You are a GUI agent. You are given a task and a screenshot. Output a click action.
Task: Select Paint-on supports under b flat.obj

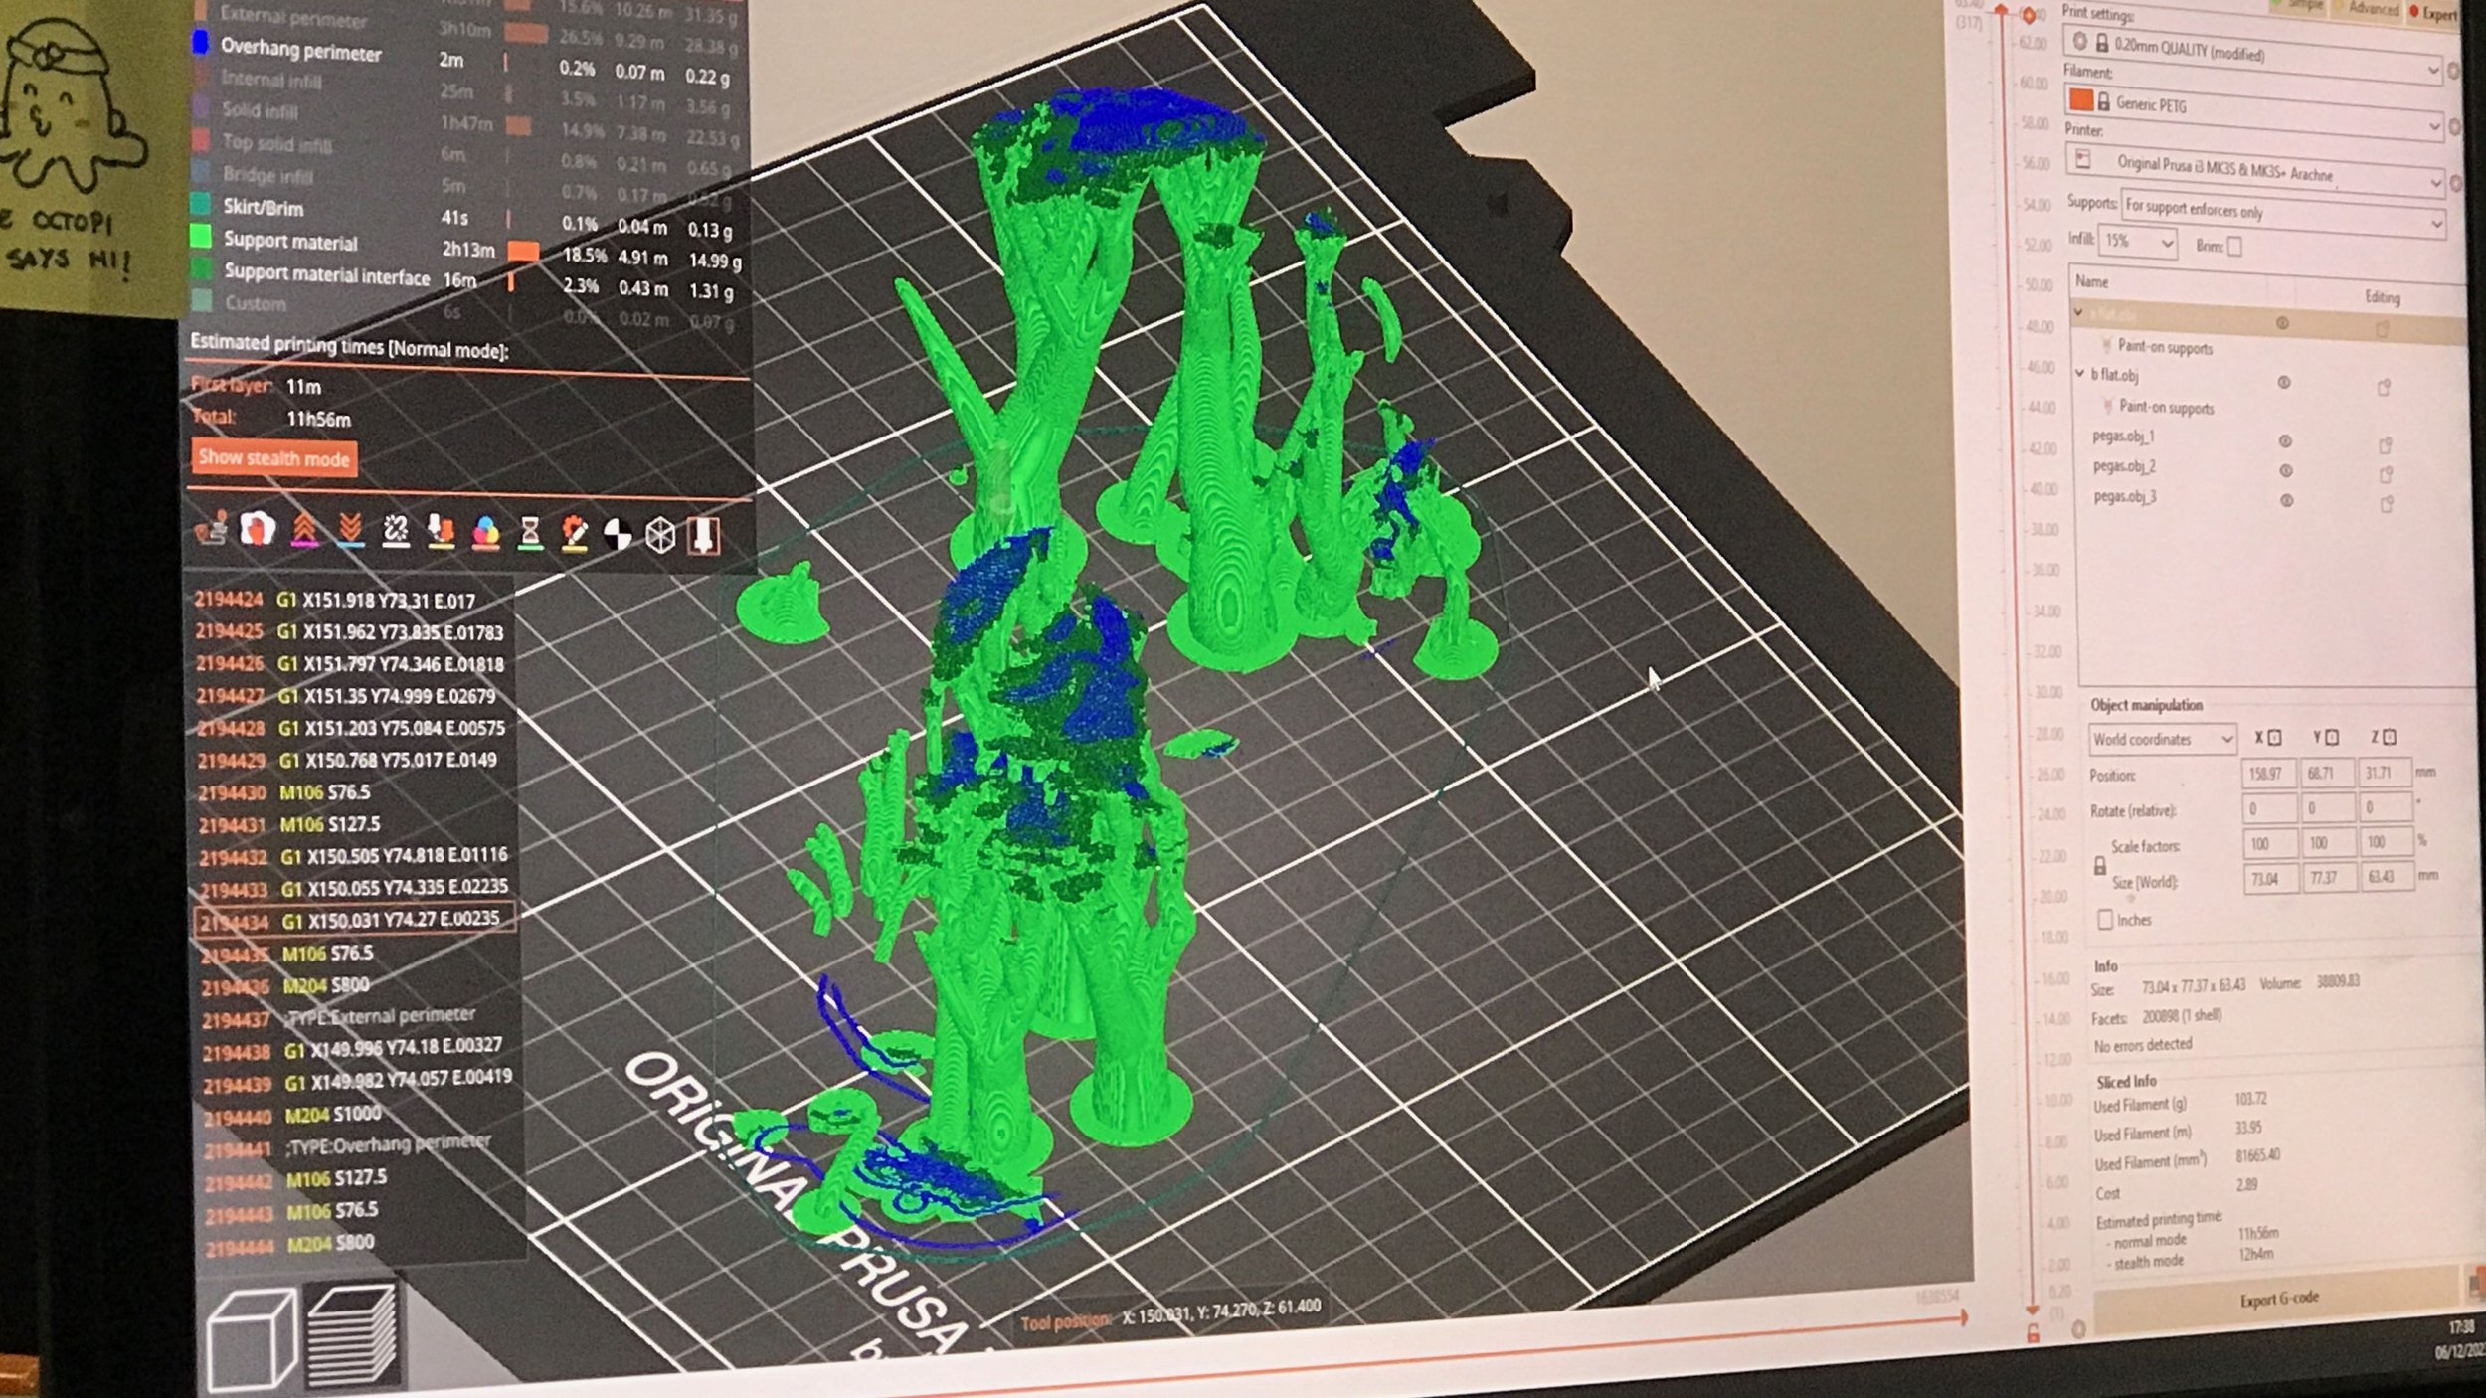(2165, 407)
